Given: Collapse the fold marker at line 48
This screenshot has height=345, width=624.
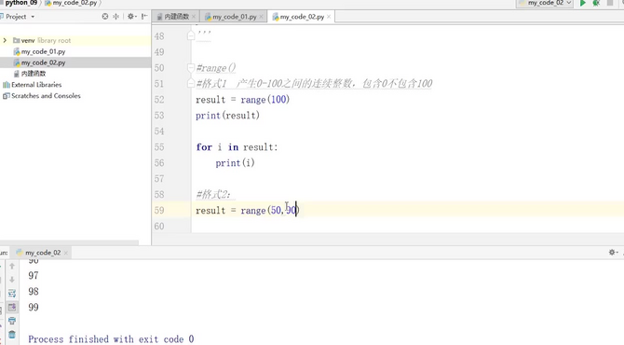Looking at the screenshot, I should click(x=191, y=35).
